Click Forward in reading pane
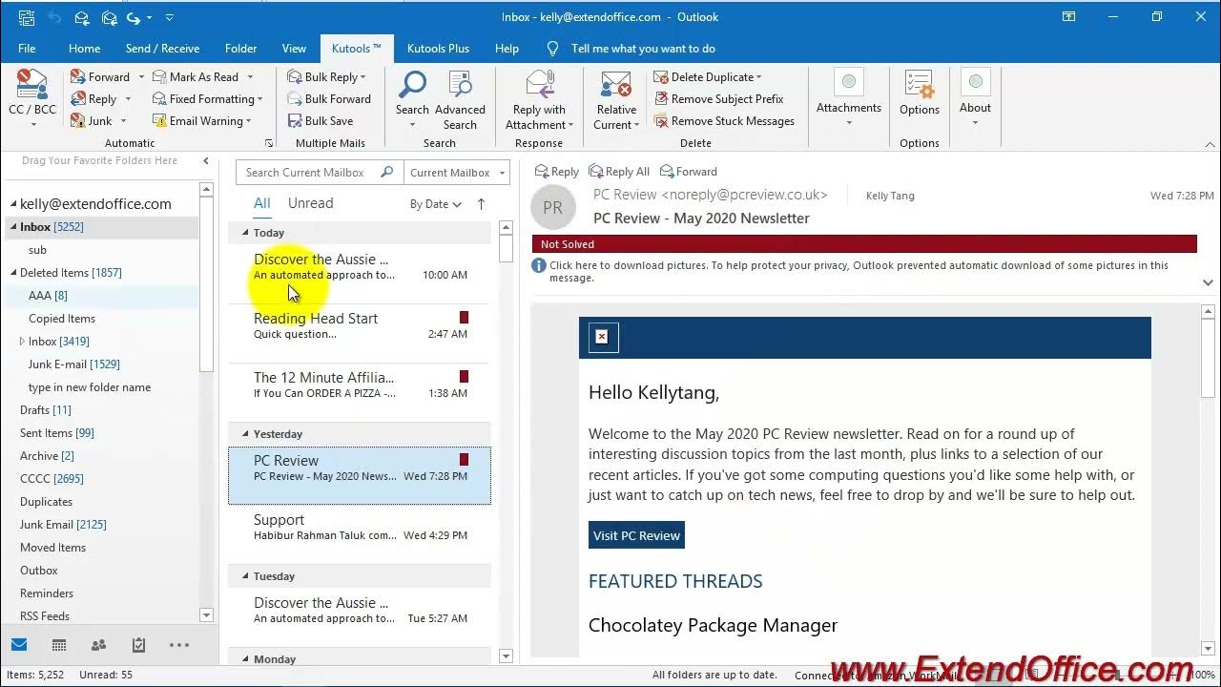1221x687 pixels. point(688,172)
